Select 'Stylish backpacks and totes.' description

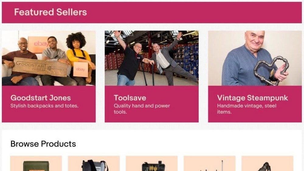[44, 106]
